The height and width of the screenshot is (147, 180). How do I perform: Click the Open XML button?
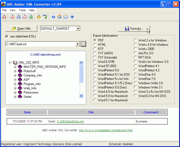[21, 29]
